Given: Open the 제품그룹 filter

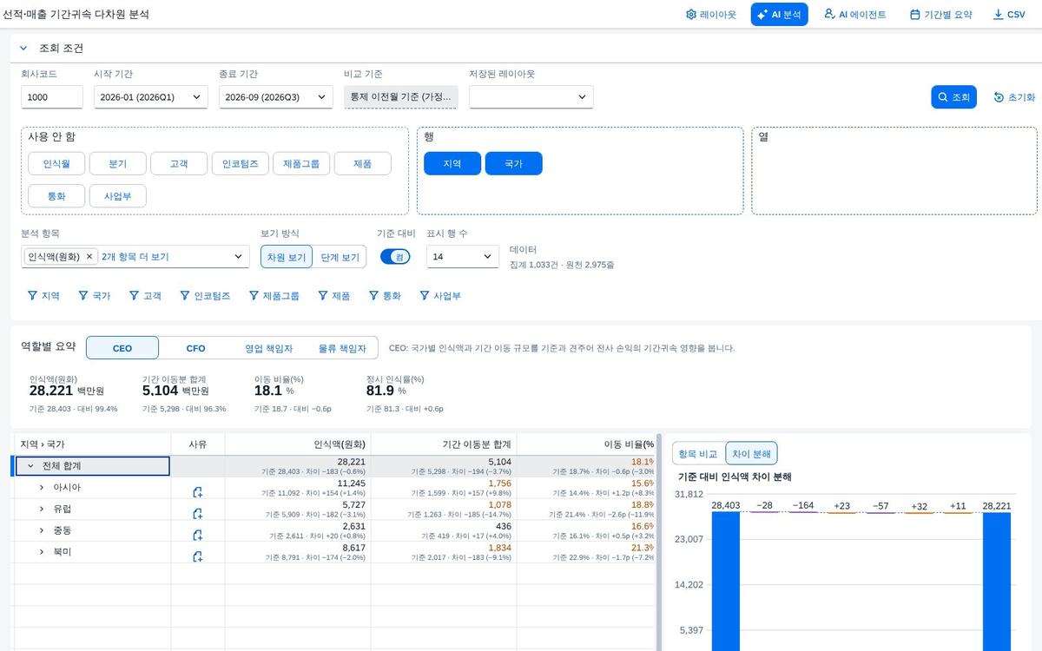Looking at the screenshot, I should [274, 296].
